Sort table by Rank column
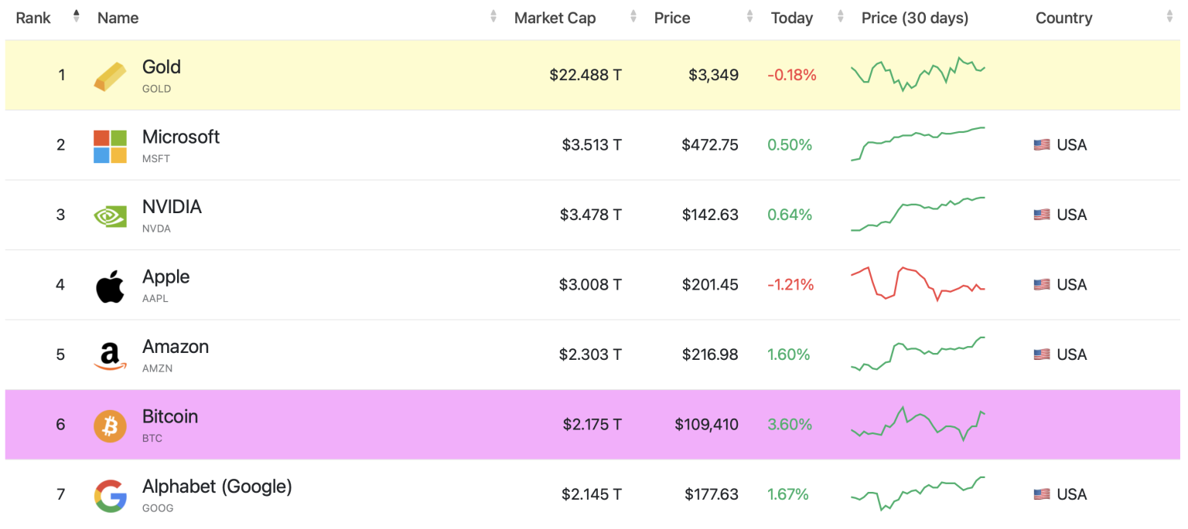1188x529 pixels. tap(76, 16)
